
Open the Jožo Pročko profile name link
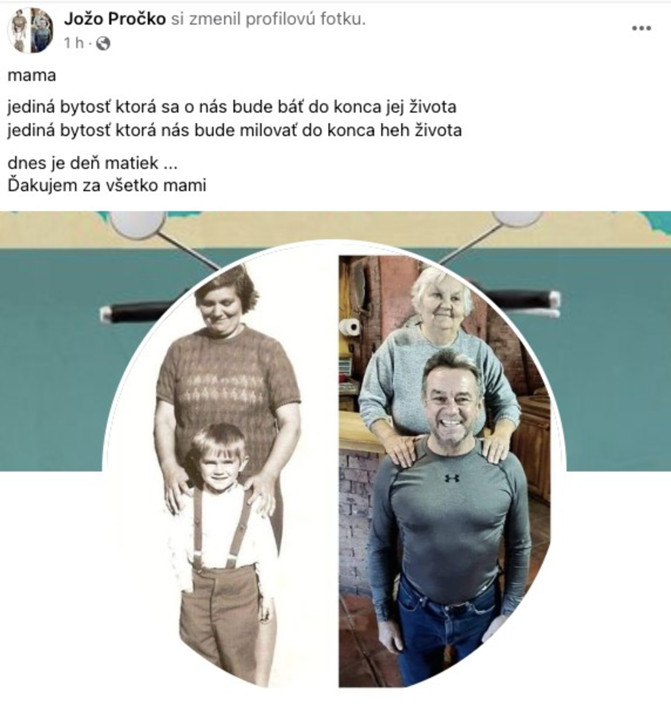tap(115, 19)
